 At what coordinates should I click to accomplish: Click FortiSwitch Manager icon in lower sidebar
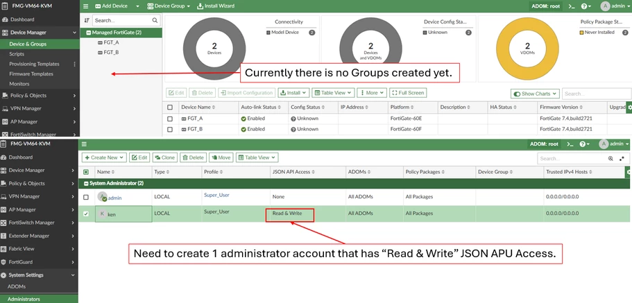click(4, 223)
